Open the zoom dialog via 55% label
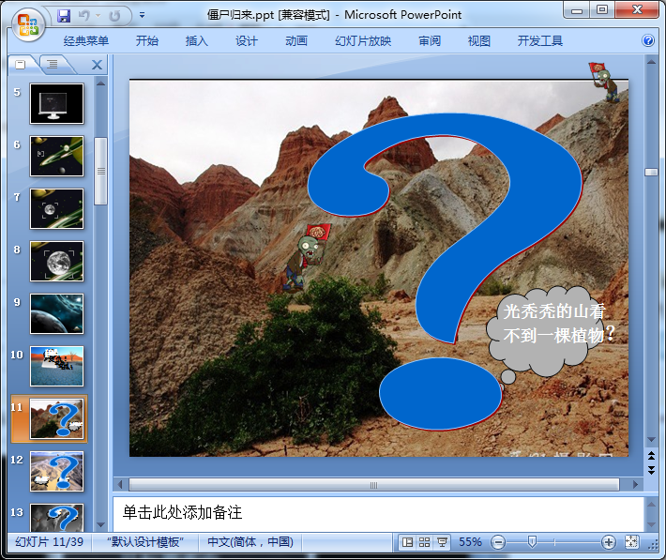666x560 pixels. [x=470, y=542]
